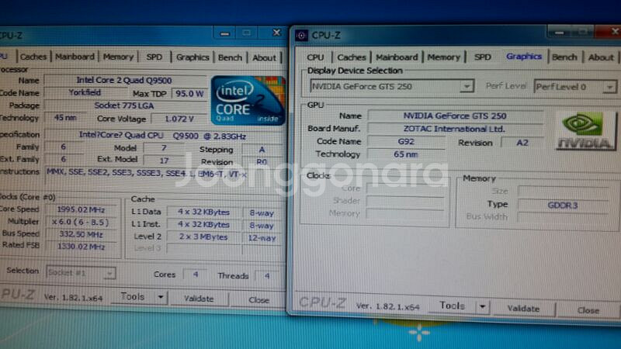The height and width of the screenshot is (349, 621).
Task: Click the GPU Name field NVIDIA GeForce GTS 250
Action: point(455,116)
